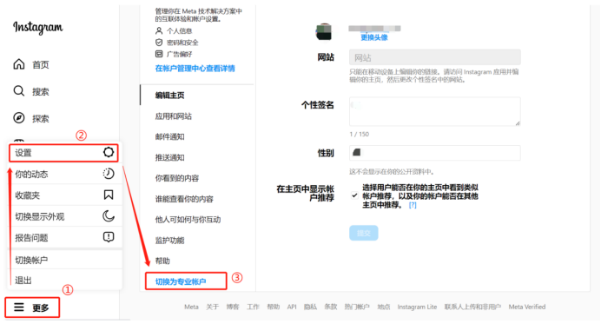Click the Meta footer link
The image size is (601, 324).
191,307
